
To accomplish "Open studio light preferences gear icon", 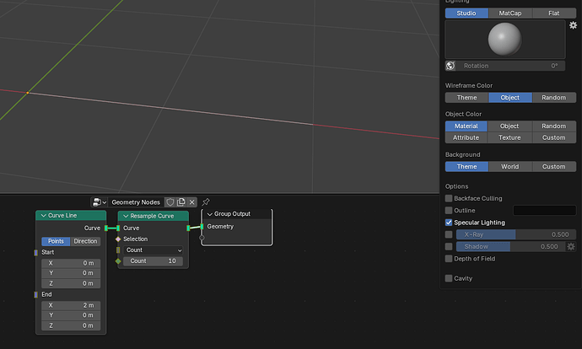I will [573, 25].
